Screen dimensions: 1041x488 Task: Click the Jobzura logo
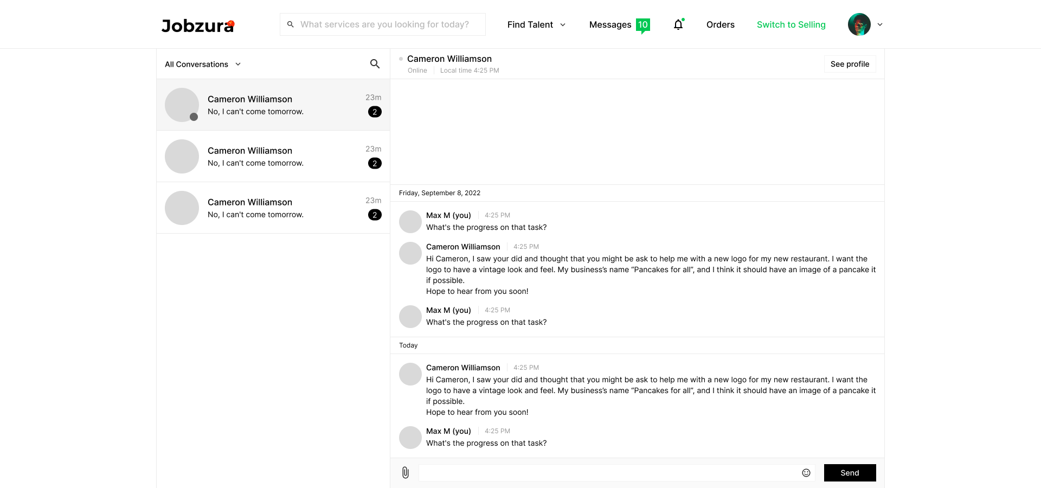[197, 25]
